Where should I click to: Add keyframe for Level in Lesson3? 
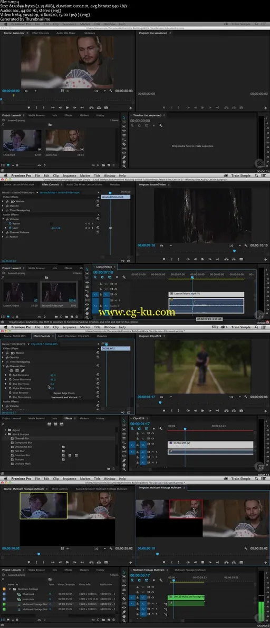(89, 228)
